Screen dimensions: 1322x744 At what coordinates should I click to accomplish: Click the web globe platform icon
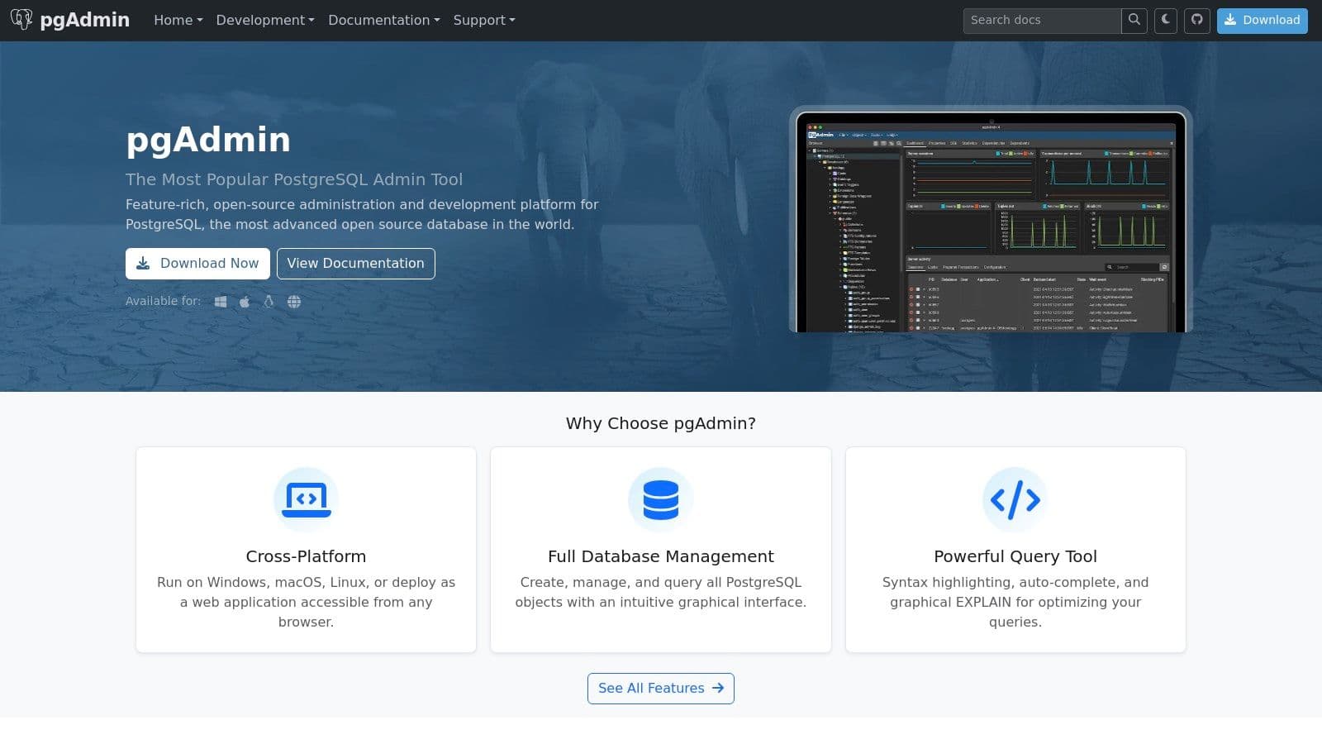(294, 302)
